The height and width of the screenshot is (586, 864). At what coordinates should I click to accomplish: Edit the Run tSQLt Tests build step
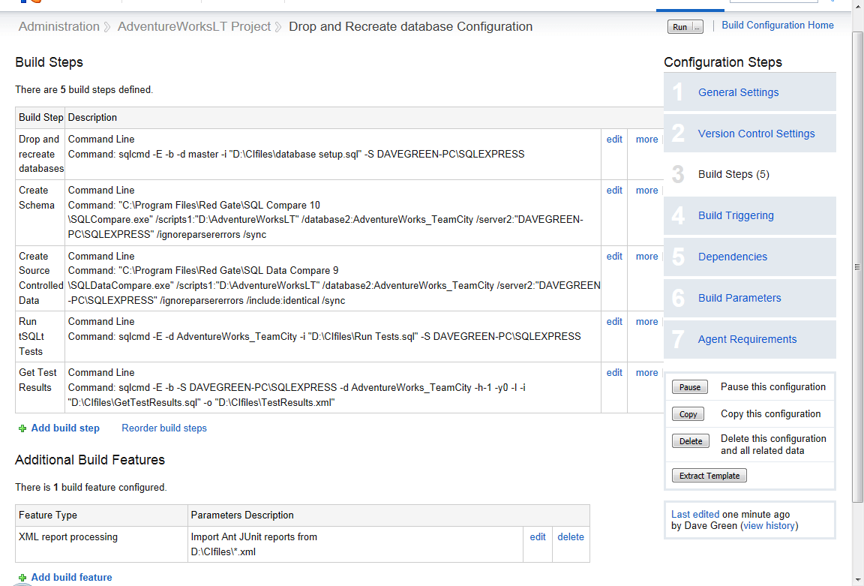coord(614,322)
